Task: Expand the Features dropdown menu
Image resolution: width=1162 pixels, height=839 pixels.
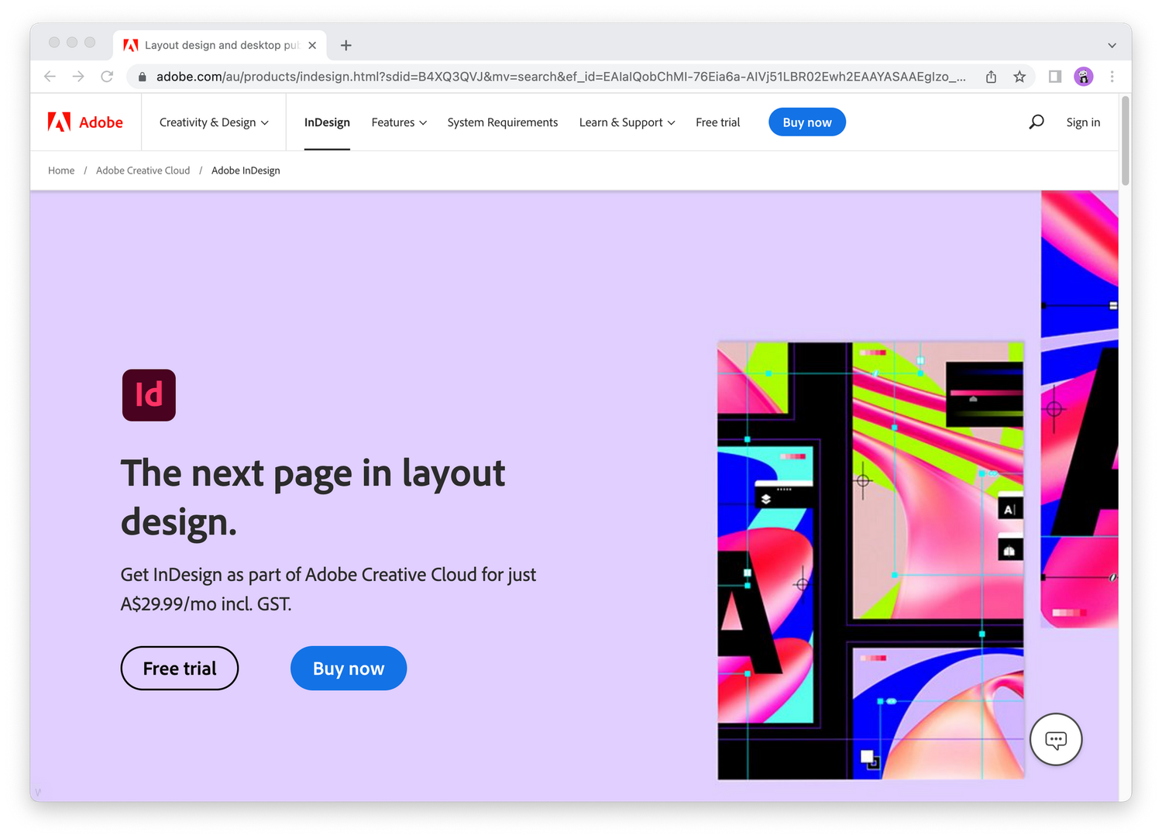Action: pos(399,122)
